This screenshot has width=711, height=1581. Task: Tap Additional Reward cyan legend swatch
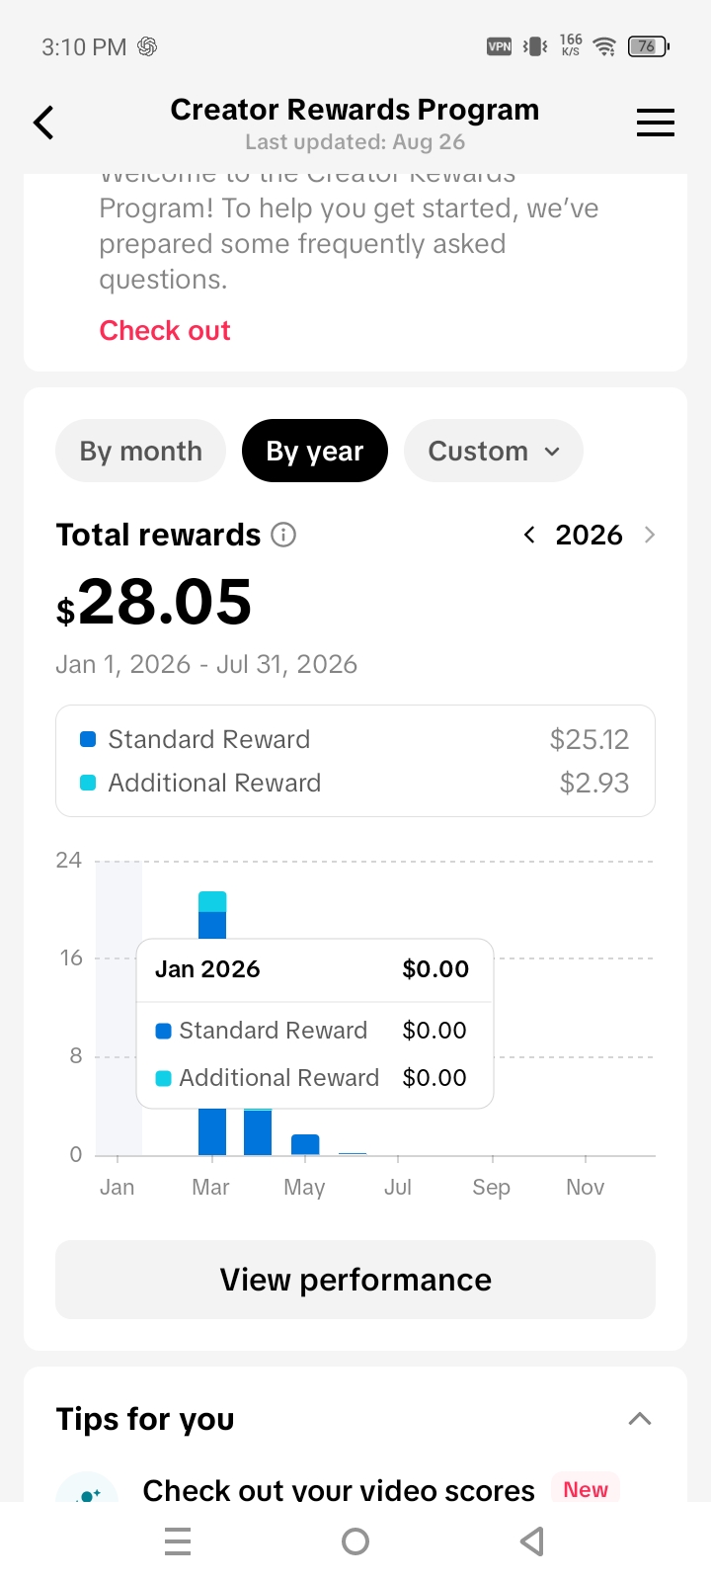coord(88,783)
